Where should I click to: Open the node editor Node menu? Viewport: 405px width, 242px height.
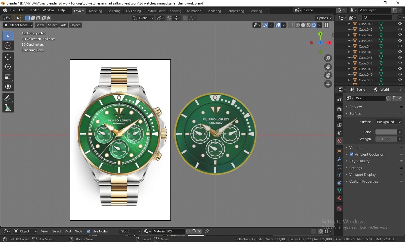click(x=78, y=231)
